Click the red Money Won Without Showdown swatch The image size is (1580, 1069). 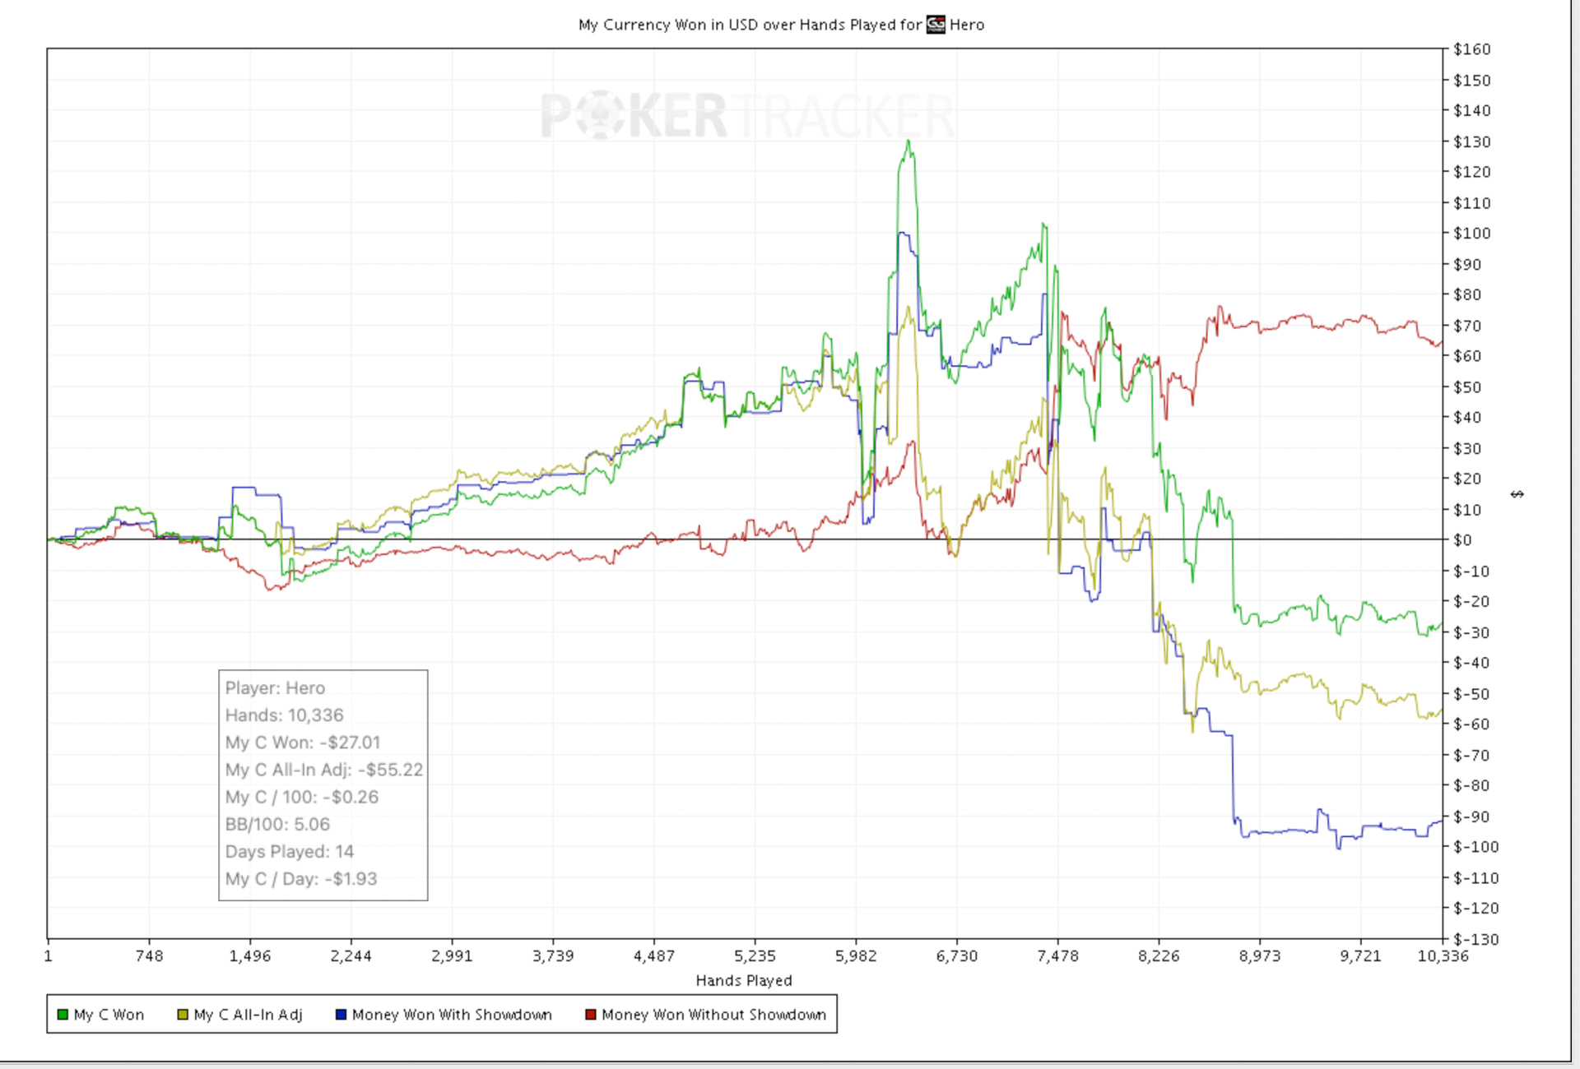[590, 1015]
